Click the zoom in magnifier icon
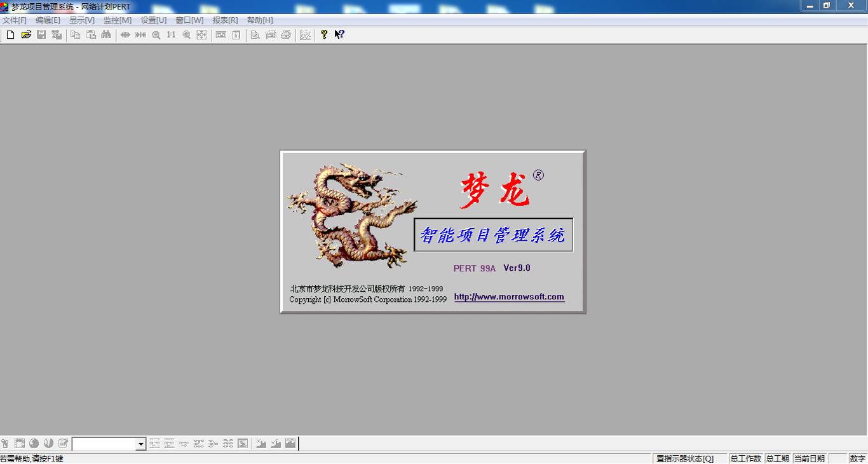 tap(186, 35)
